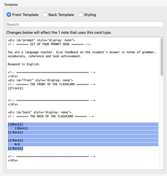Screen dimensions: 167x176
Task: Click the '<div id="front"' line
Action: point(40,80)
